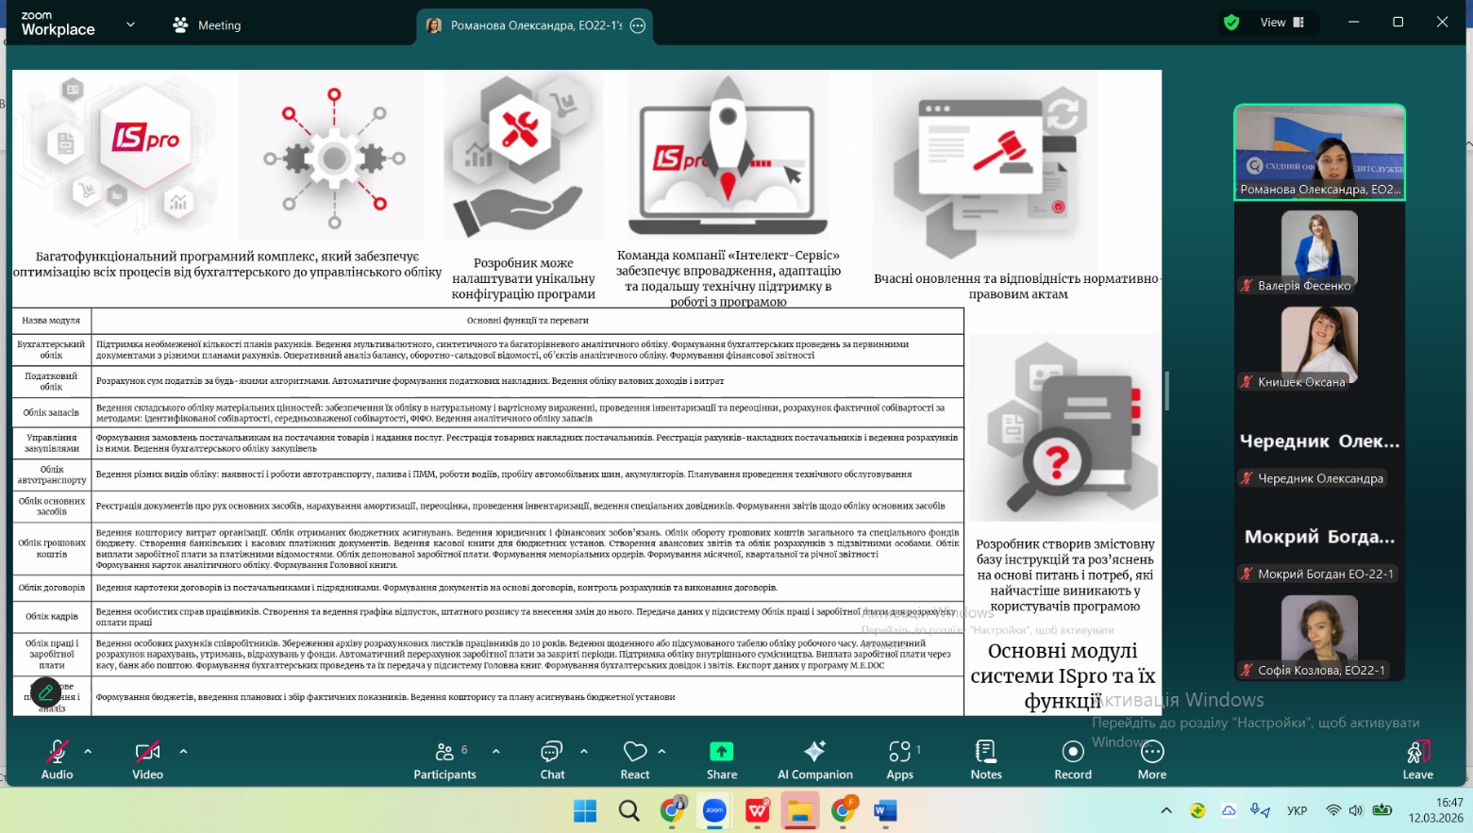
Task: Open the Participants panel
Action: coord(444,759)
